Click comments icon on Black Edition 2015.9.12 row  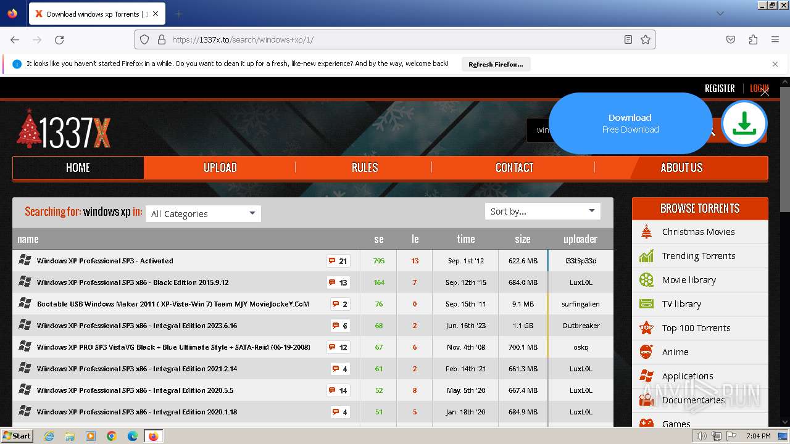(x=338, y=282)
